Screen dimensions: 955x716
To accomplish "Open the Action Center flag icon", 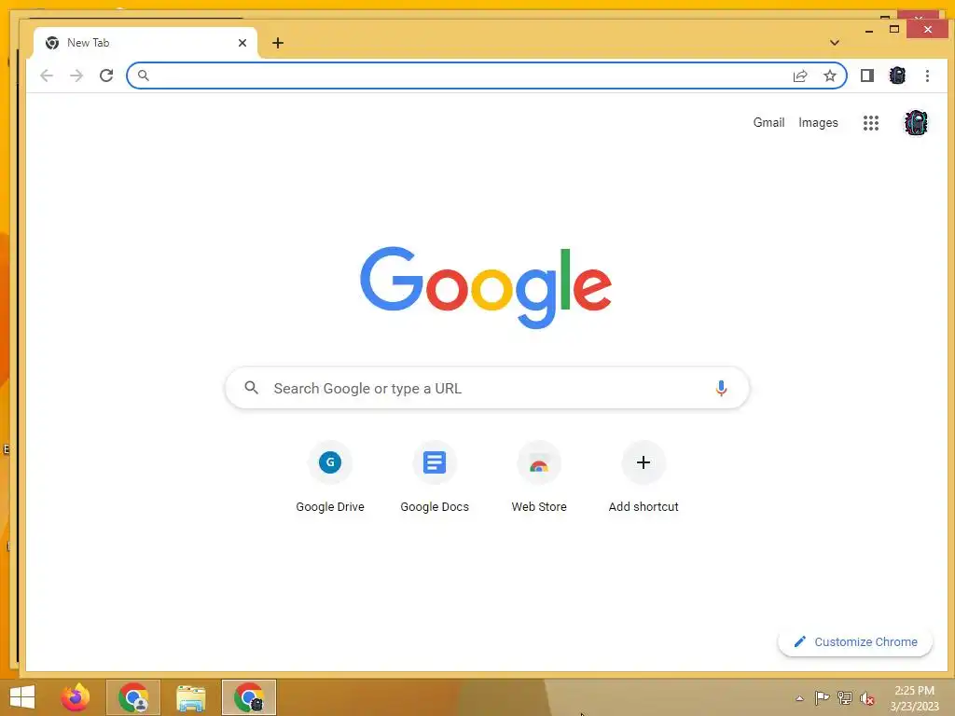I will pos(822,698).
